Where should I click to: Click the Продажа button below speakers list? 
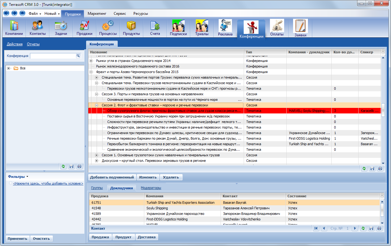pyautogui.click(x=101, y=237)
